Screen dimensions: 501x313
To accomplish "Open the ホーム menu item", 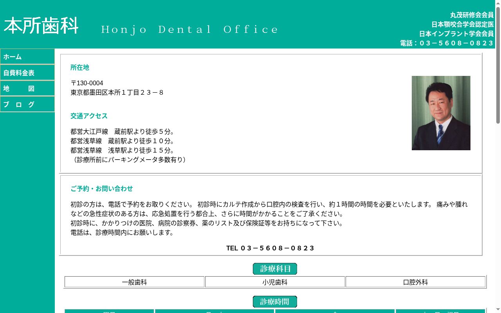I will [x=27, y=57].
